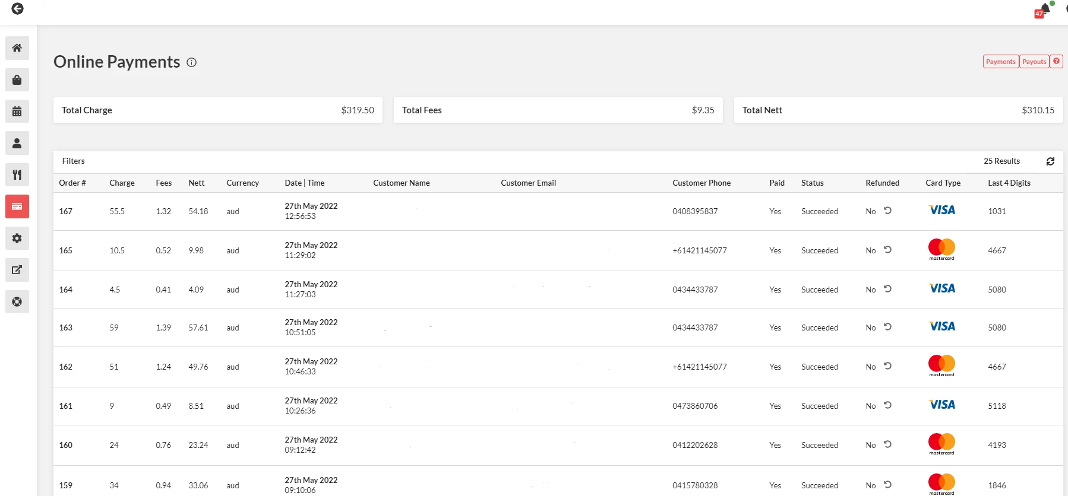The width and height of the screenshot is (1068, 496).
Task: Sort by the Charge column header
Action: 122,183
